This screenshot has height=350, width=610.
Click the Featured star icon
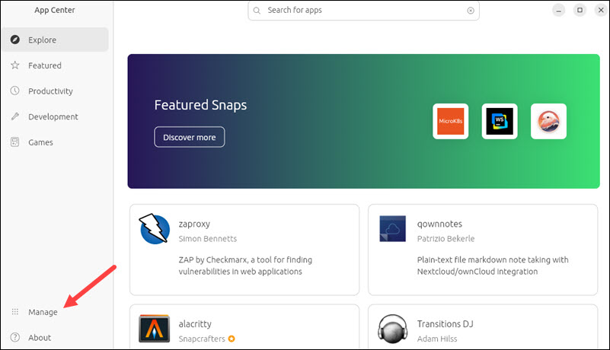coord(14,65)
